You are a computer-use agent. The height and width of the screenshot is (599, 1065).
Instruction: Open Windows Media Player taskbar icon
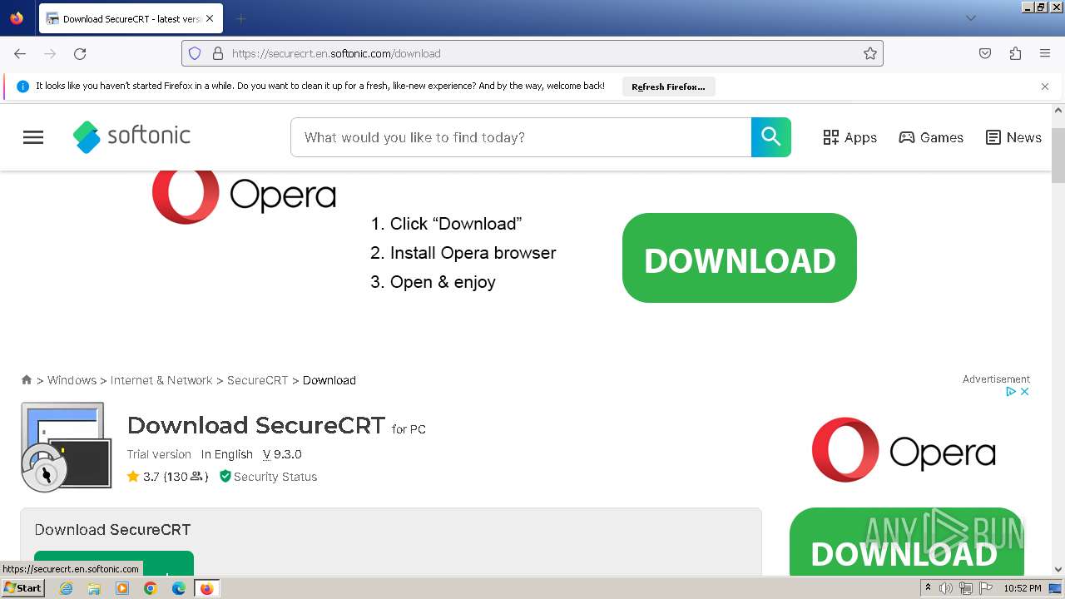(122, 588)
